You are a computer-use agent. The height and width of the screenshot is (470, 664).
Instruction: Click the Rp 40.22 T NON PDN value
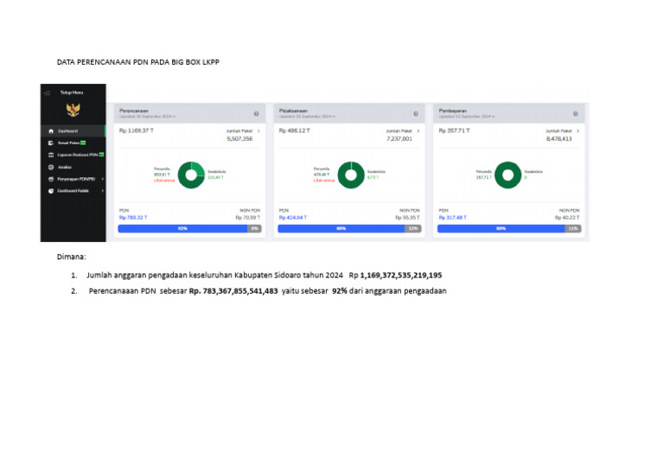click(x=567, y=218)
